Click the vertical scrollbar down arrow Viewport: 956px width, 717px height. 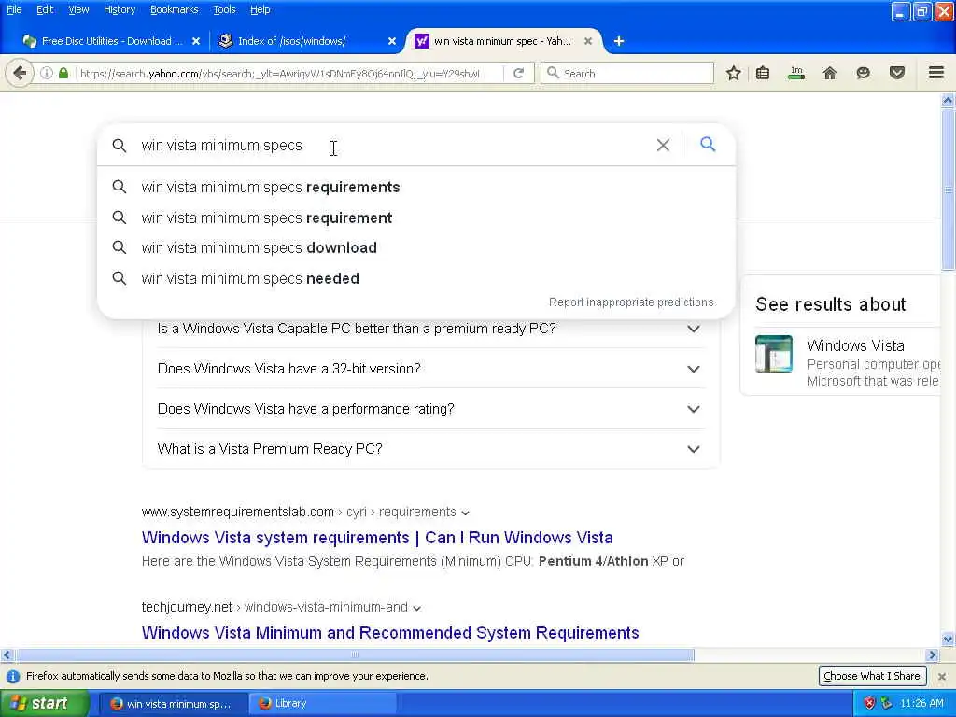(x=948, y=640)
